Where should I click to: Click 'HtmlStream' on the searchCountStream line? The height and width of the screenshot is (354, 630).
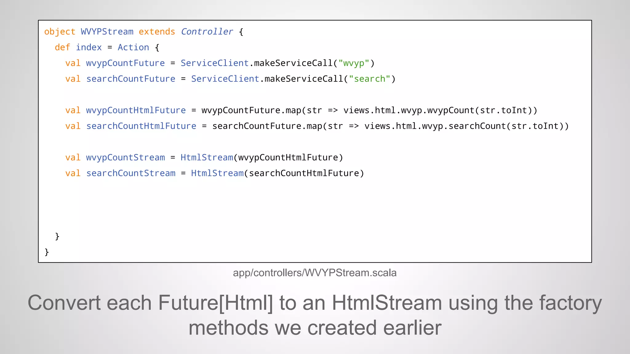click(x=217, y=173)
